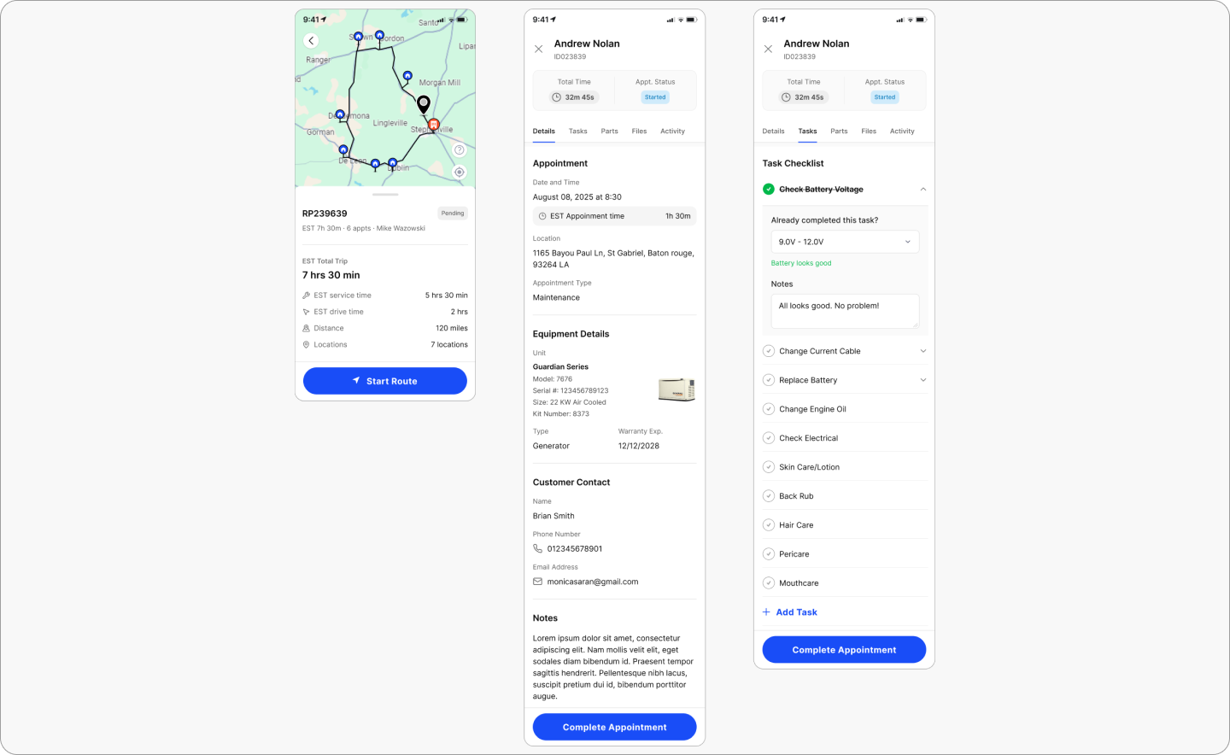Switch to Parts tab in Details screen

pos(609,132)
